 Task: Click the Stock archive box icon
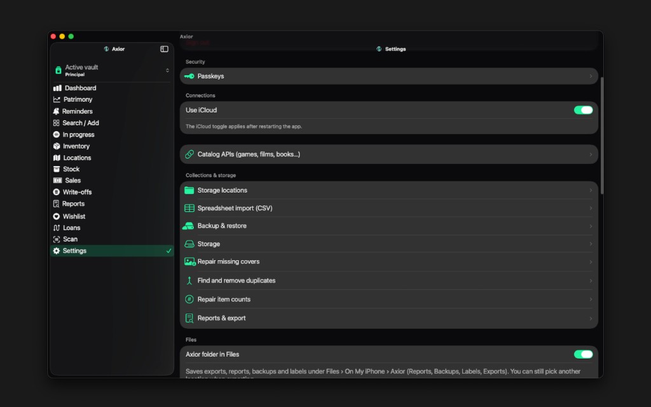[x=57, y=169]
